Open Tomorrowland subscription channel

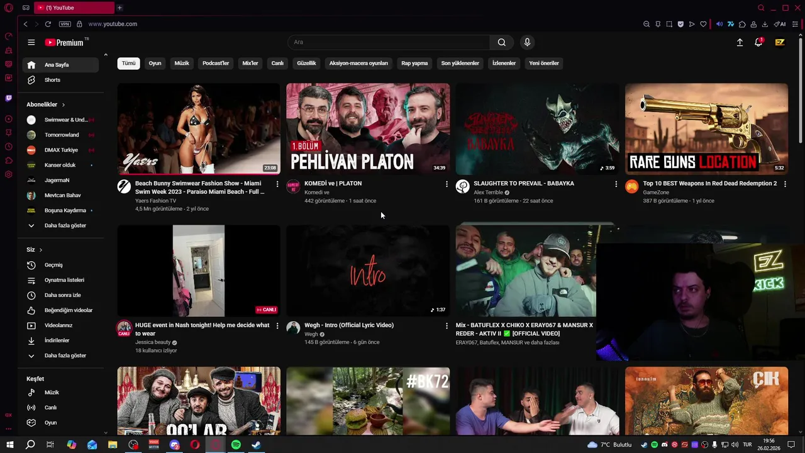click(60, 135)
